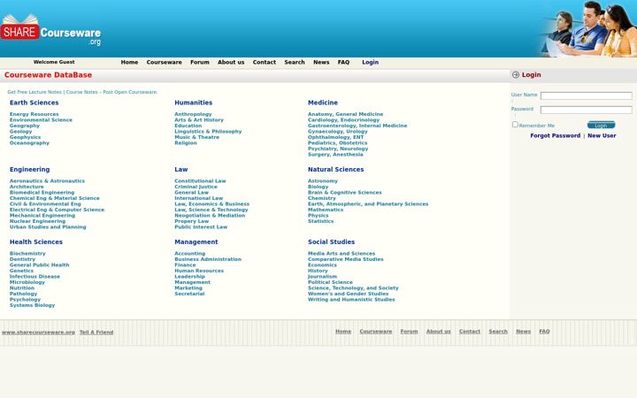Click Tell A Friend footer link

coord(96,333)
